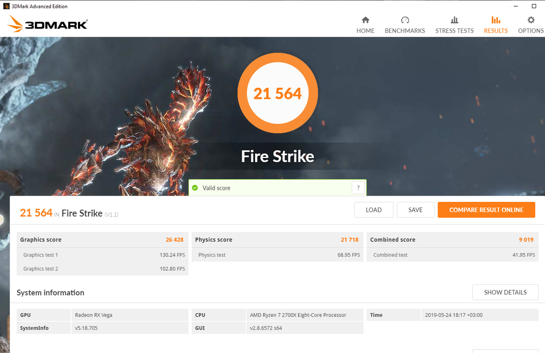Click the Results orange bars icon
Viewport: 545px width, 353px height.
click(x=495, y=20)
